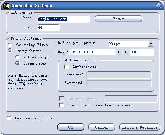
Task: Cancel the connection settings changes
Action: point(101,127)
